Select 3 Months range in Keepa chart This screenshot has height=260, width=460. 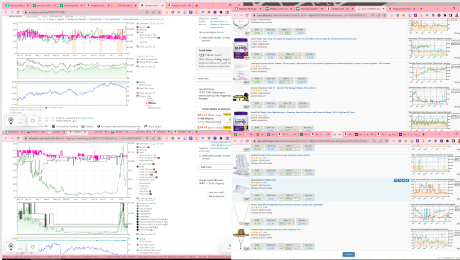(151, 103)
